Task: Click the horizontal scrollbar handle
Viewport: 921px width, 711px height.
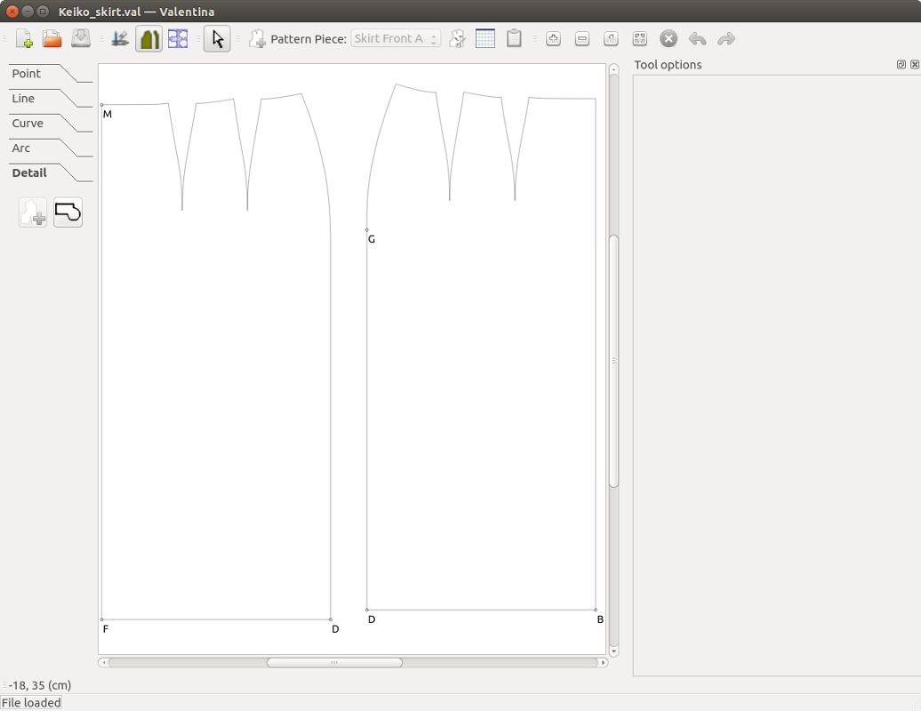Action: (334, 662)
